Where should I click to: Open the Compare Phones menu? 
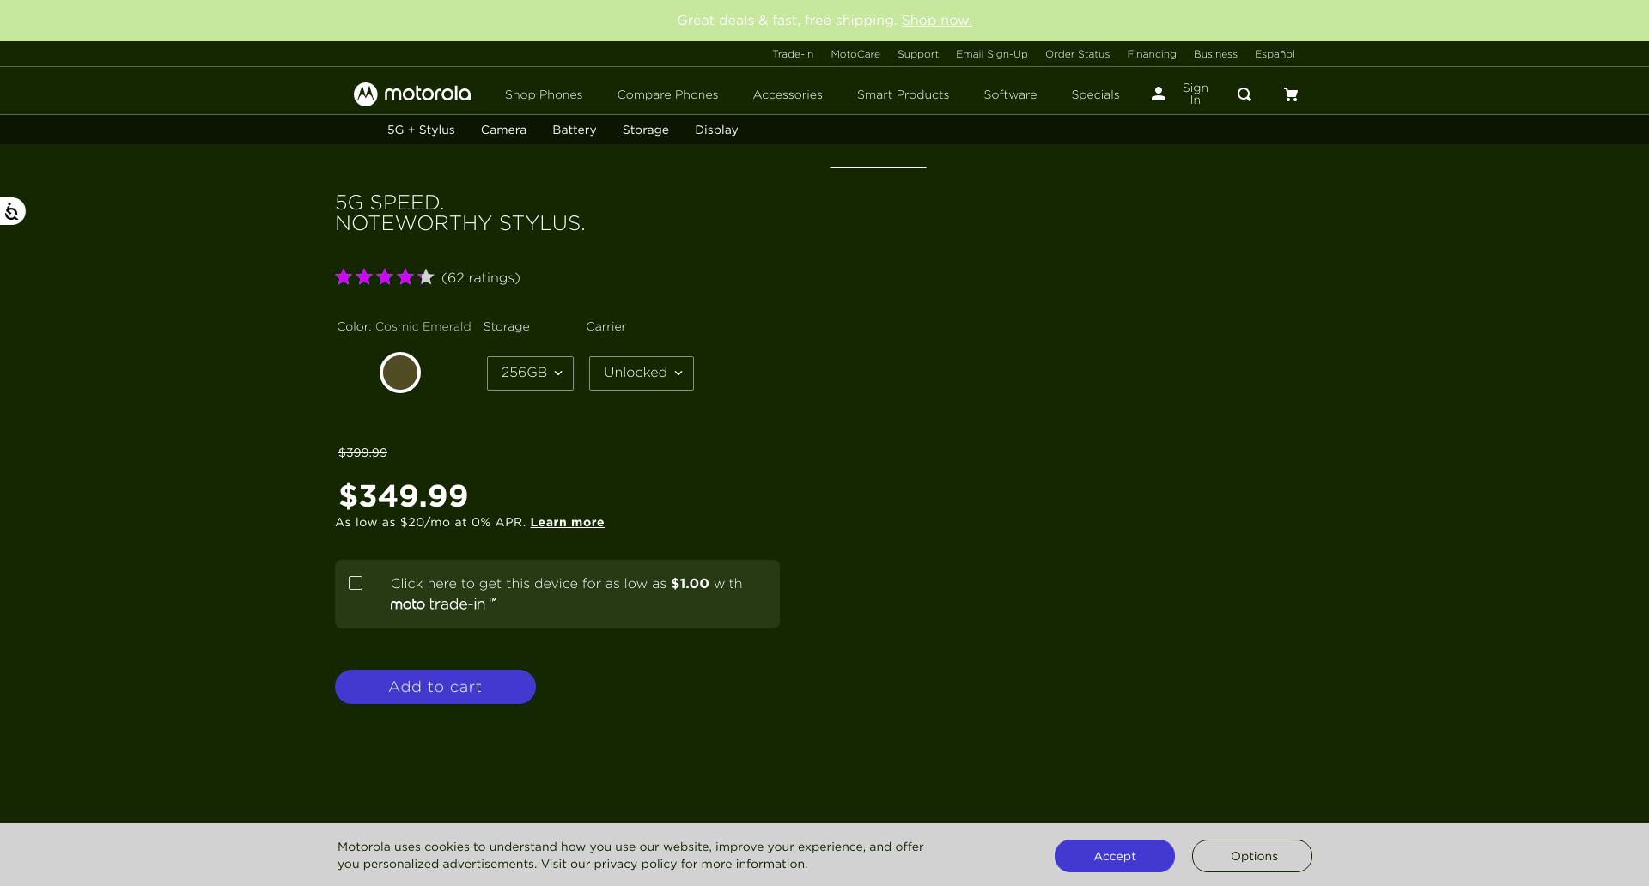667,94
